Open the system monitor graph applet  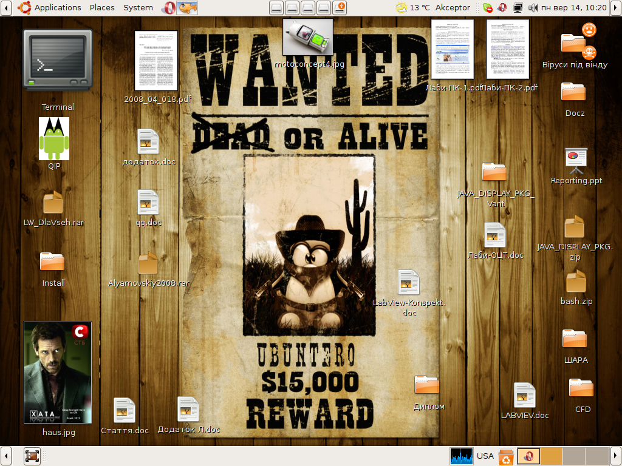pos(462,456)
